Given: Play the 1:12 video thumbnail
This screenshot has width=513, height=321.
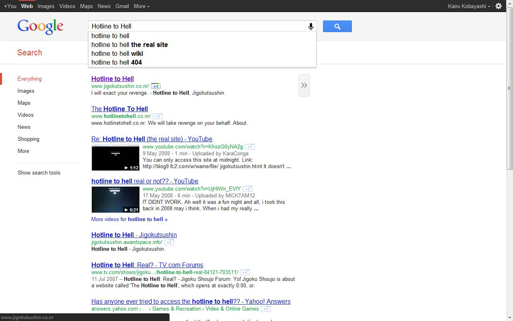Looking at the screenshot, I should (x=115, y=158).
